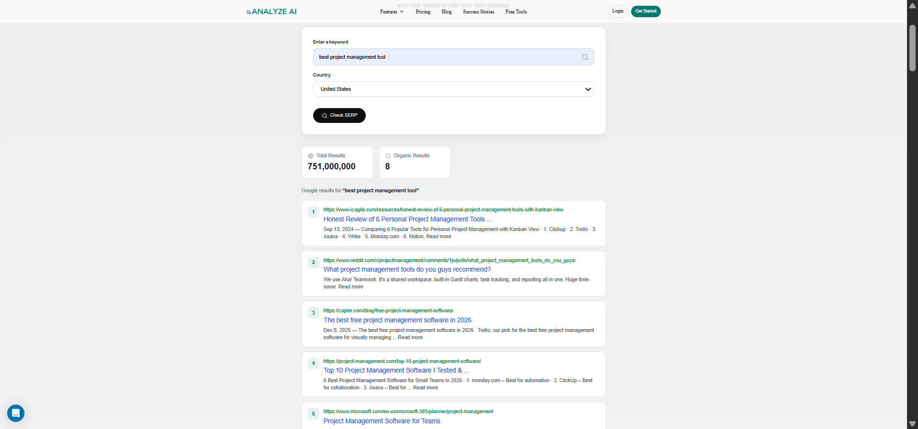Click the rank 4 number badge
This screenshot has height=429, width=918.
(x=314, y=363)
